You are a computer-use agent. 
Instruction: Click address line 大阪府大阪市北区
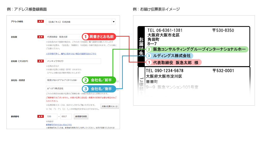tap(164, 35)
